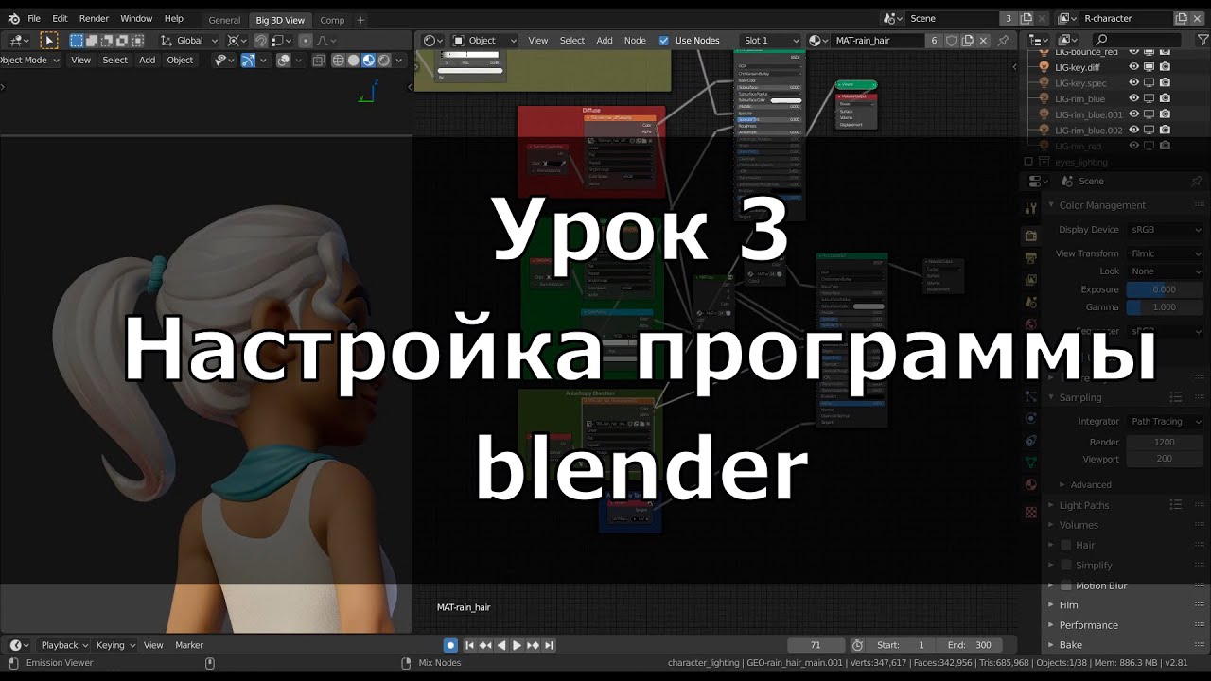Switch to rendered shading
Screen dimensions: 1211x681
[383, 60]
